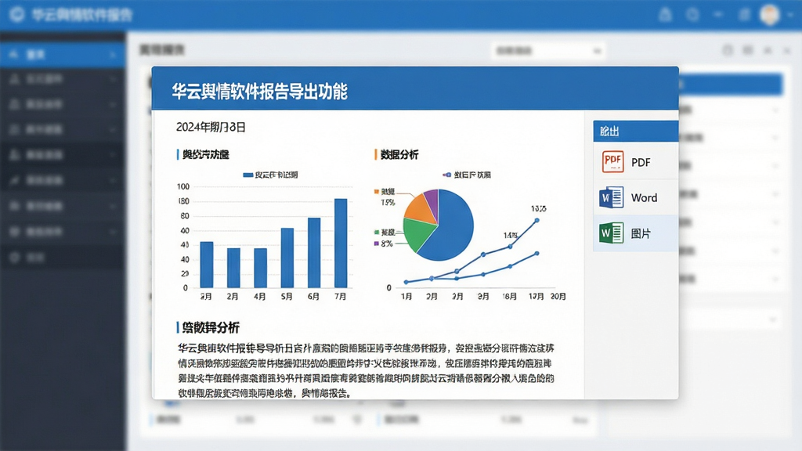Click the bar above the 7月 label
This screenshot has width=802, height=451.
click(341, 243)
